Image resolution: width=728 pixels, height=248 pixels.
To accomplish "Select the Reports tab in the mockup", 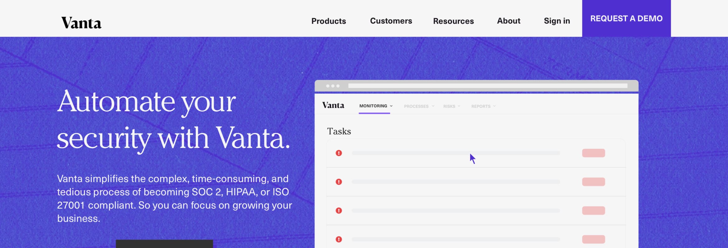I will point(481,106).
